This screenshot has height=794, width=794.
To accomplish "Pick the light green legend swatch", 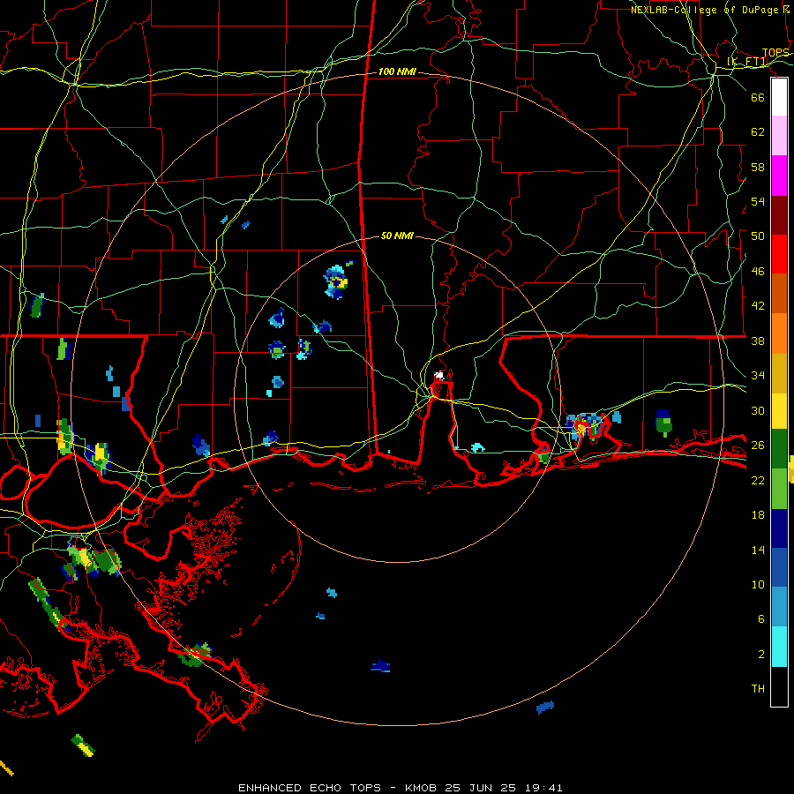I will coord(779,489).
